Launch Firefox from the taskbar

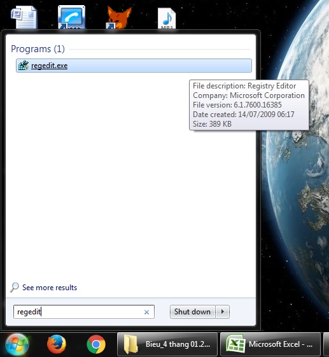(x=57, y=344)
